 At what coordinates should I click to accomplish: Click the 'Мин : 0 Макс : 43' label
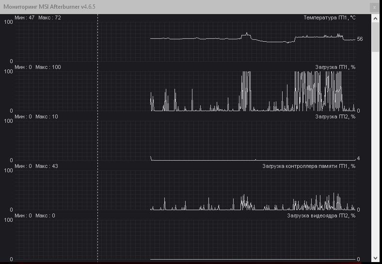(36, 166)
